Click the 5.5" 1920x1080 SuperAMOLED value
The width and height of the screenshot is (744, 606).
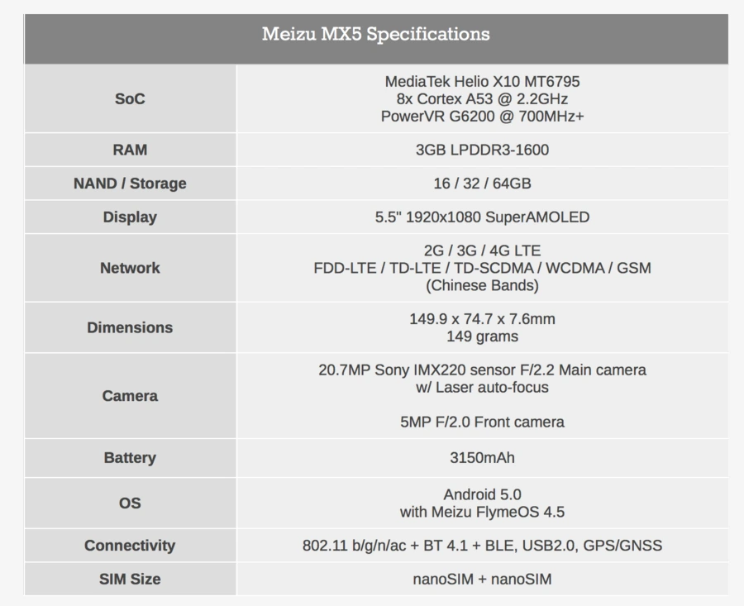(x=482, y=217)
